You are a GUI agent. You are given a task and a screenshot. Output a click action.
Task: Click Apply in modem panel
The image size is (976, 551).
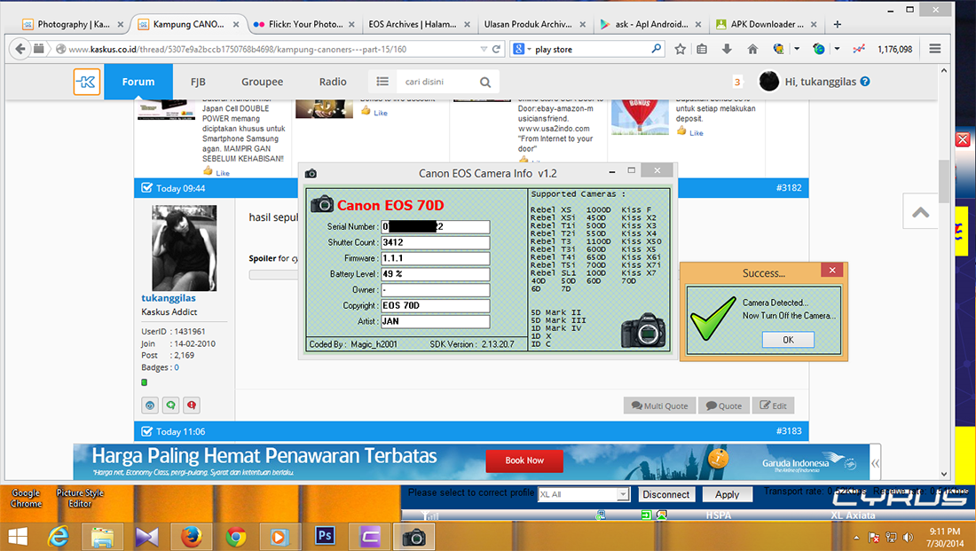click(x=727, y=494)
